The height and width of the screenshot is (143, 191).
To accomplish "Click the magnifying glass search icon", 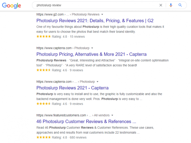I will [180, 5].
